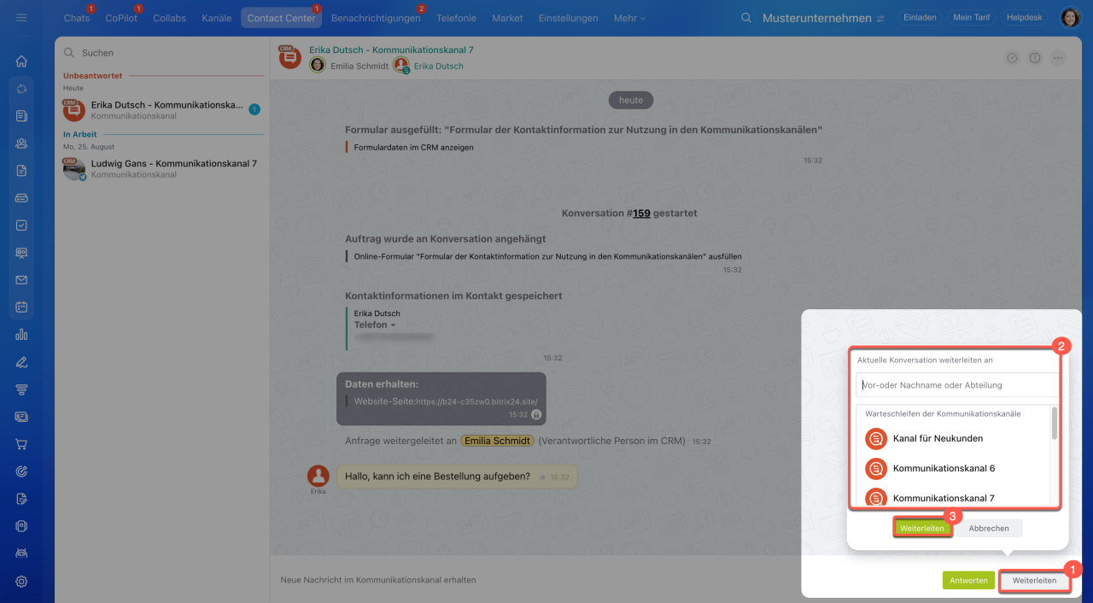Click the exclamation mark icon in chat header
1093x603 pixels.
click(1035, 58)
